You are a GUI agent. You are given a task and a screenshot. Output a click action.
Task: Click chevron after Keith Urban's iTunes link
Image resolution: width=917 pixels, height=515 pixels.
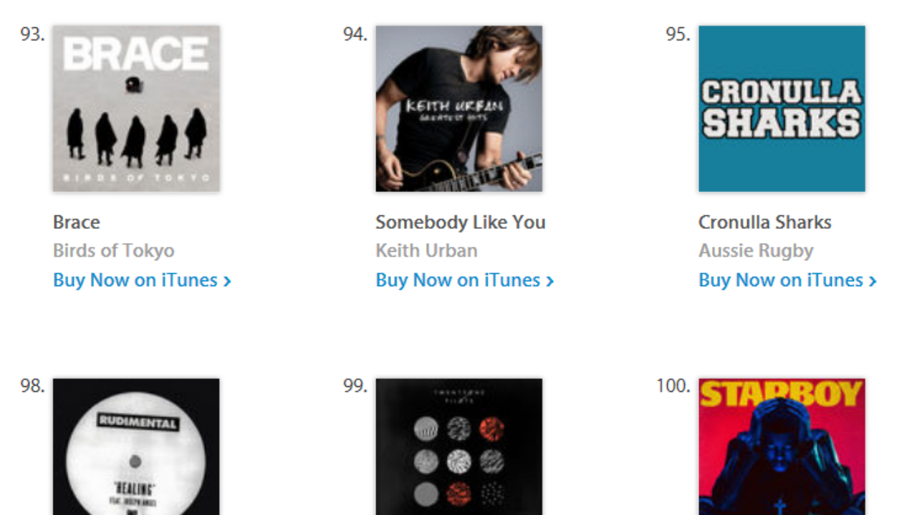(550, 282)
